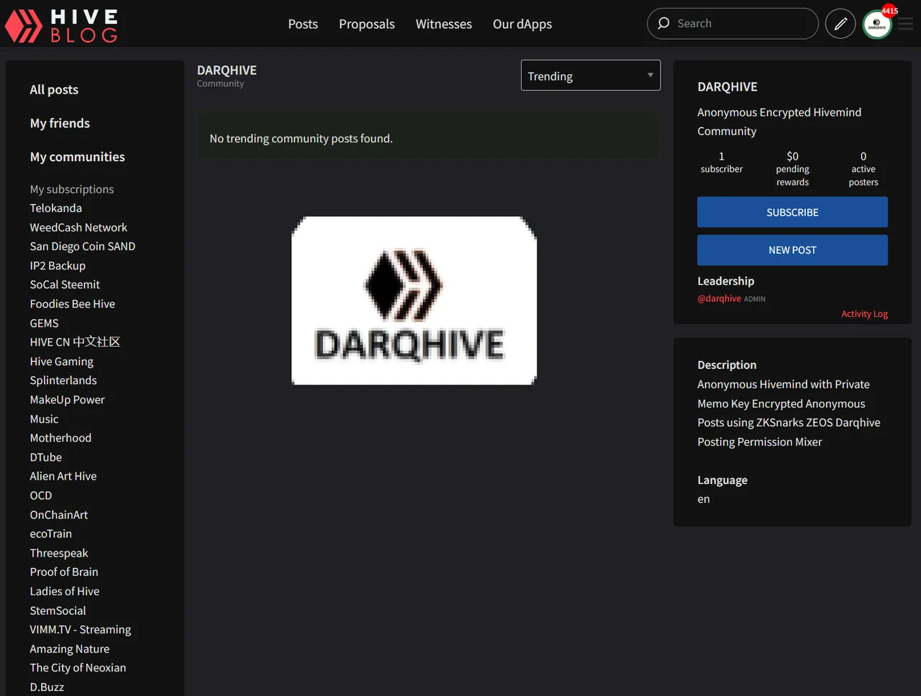Select My friends in sidebar
921x696 pixels.
tap(60, 123)
